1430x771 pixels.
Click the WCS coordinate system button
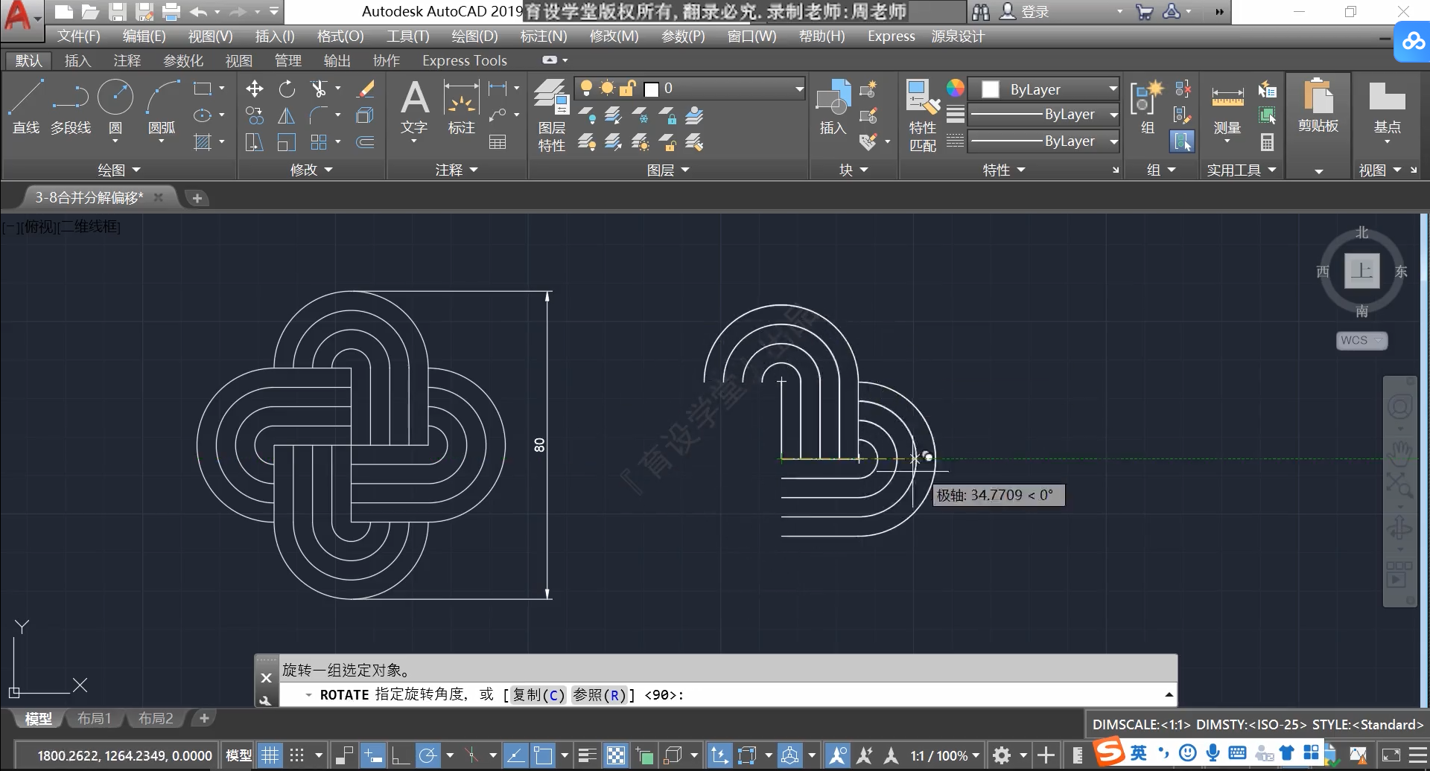point(1361,340)
